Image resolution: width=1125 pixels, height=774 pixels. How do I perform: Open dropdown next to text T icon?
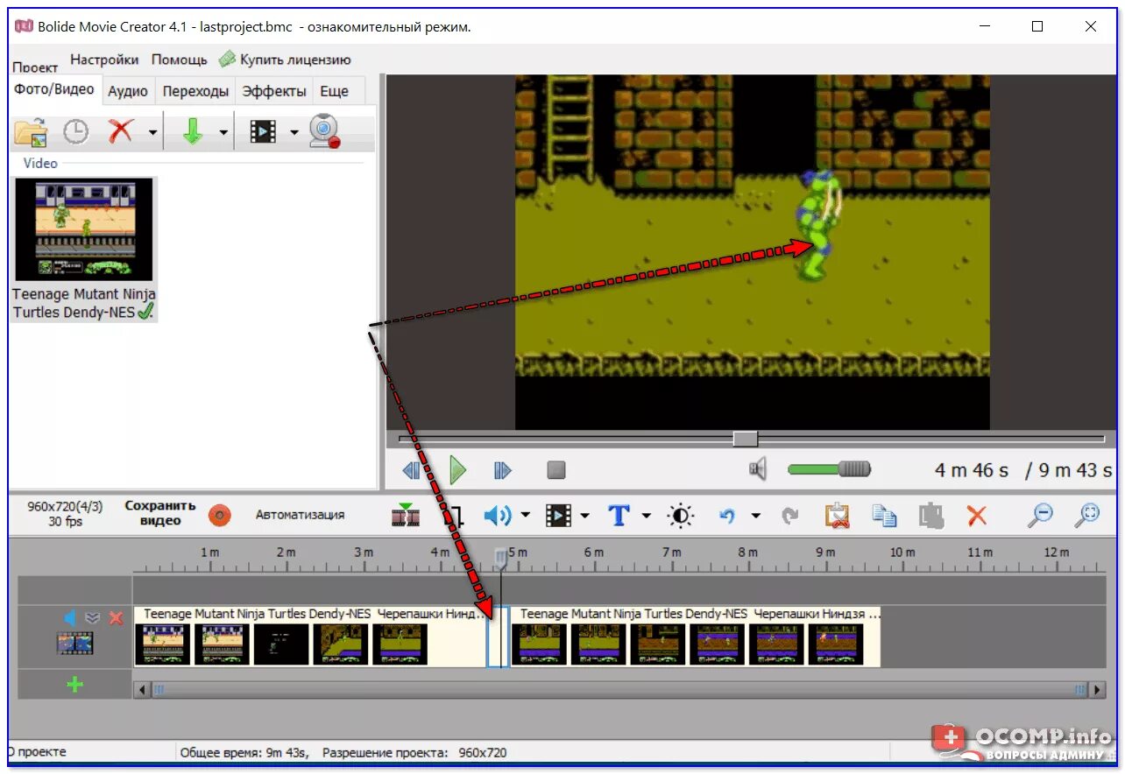(x=646, y=516)
